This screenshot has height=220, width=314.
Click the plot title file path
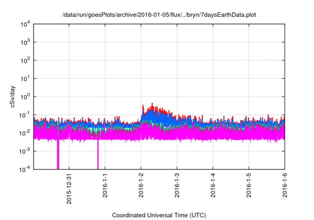tap(159, 15)
